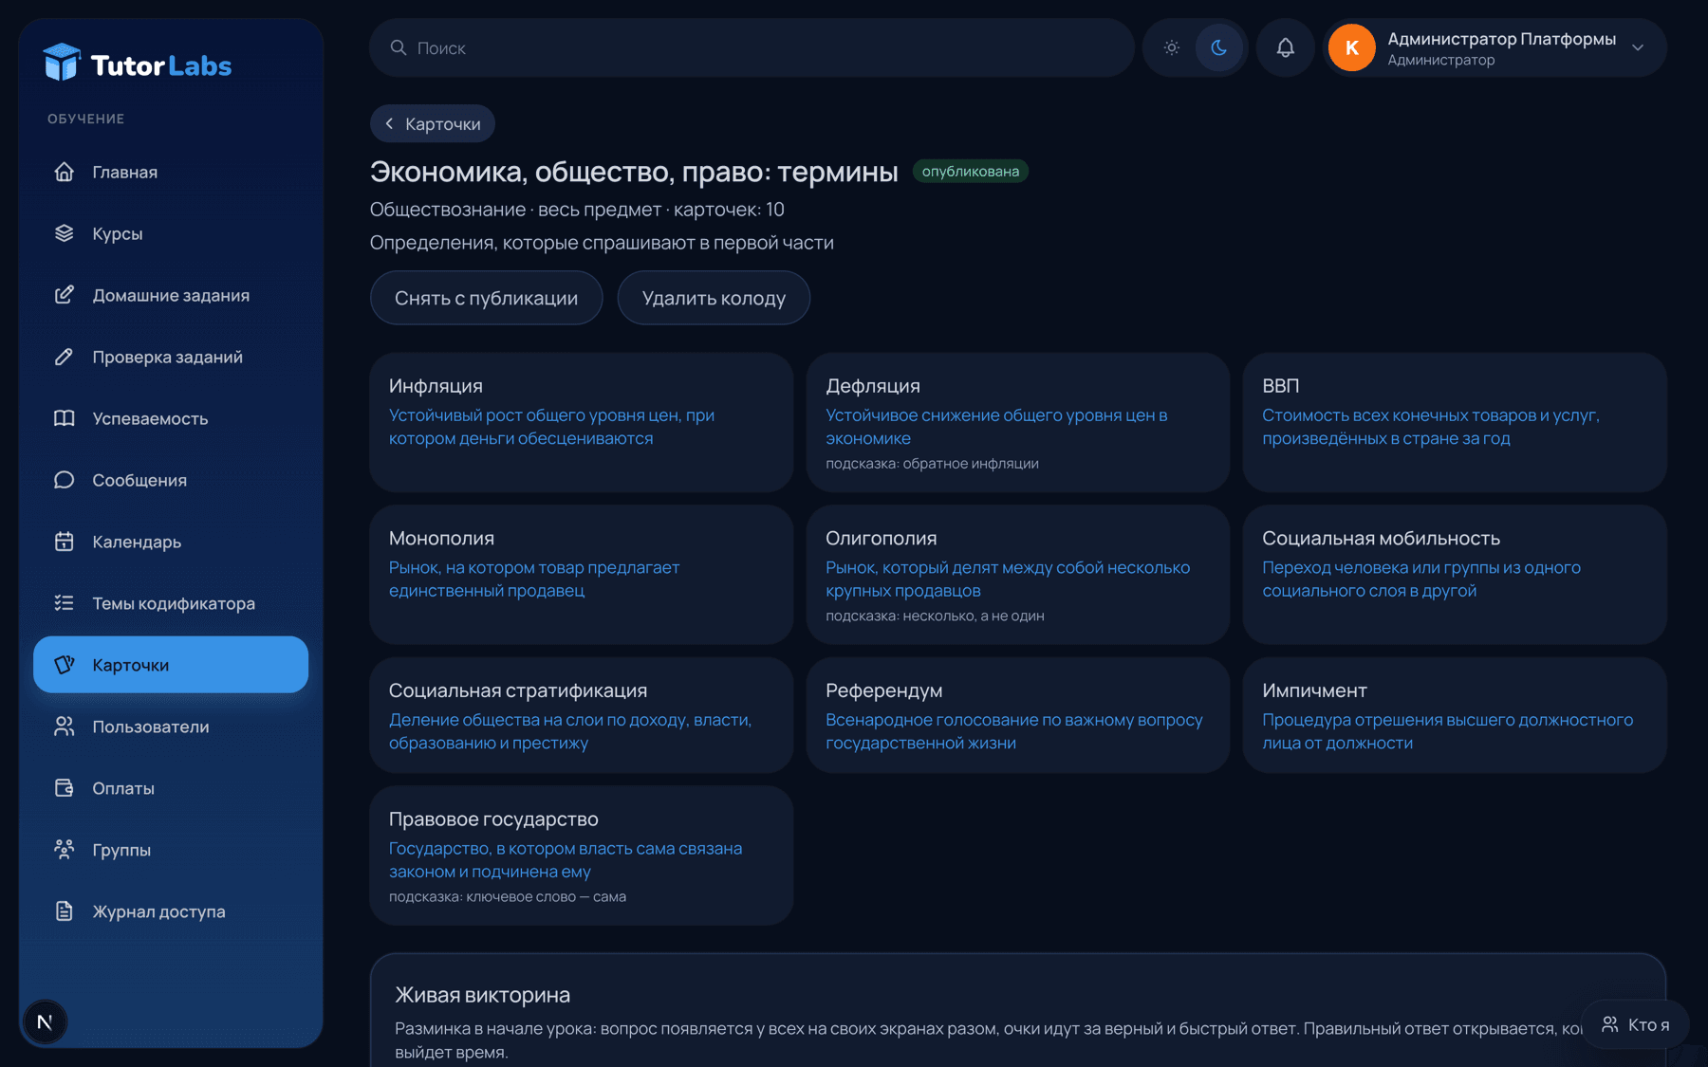This screenshot has width=1708, height=1067.
Task: Open the Олигополия card
Action: [x=1018, y=575]
